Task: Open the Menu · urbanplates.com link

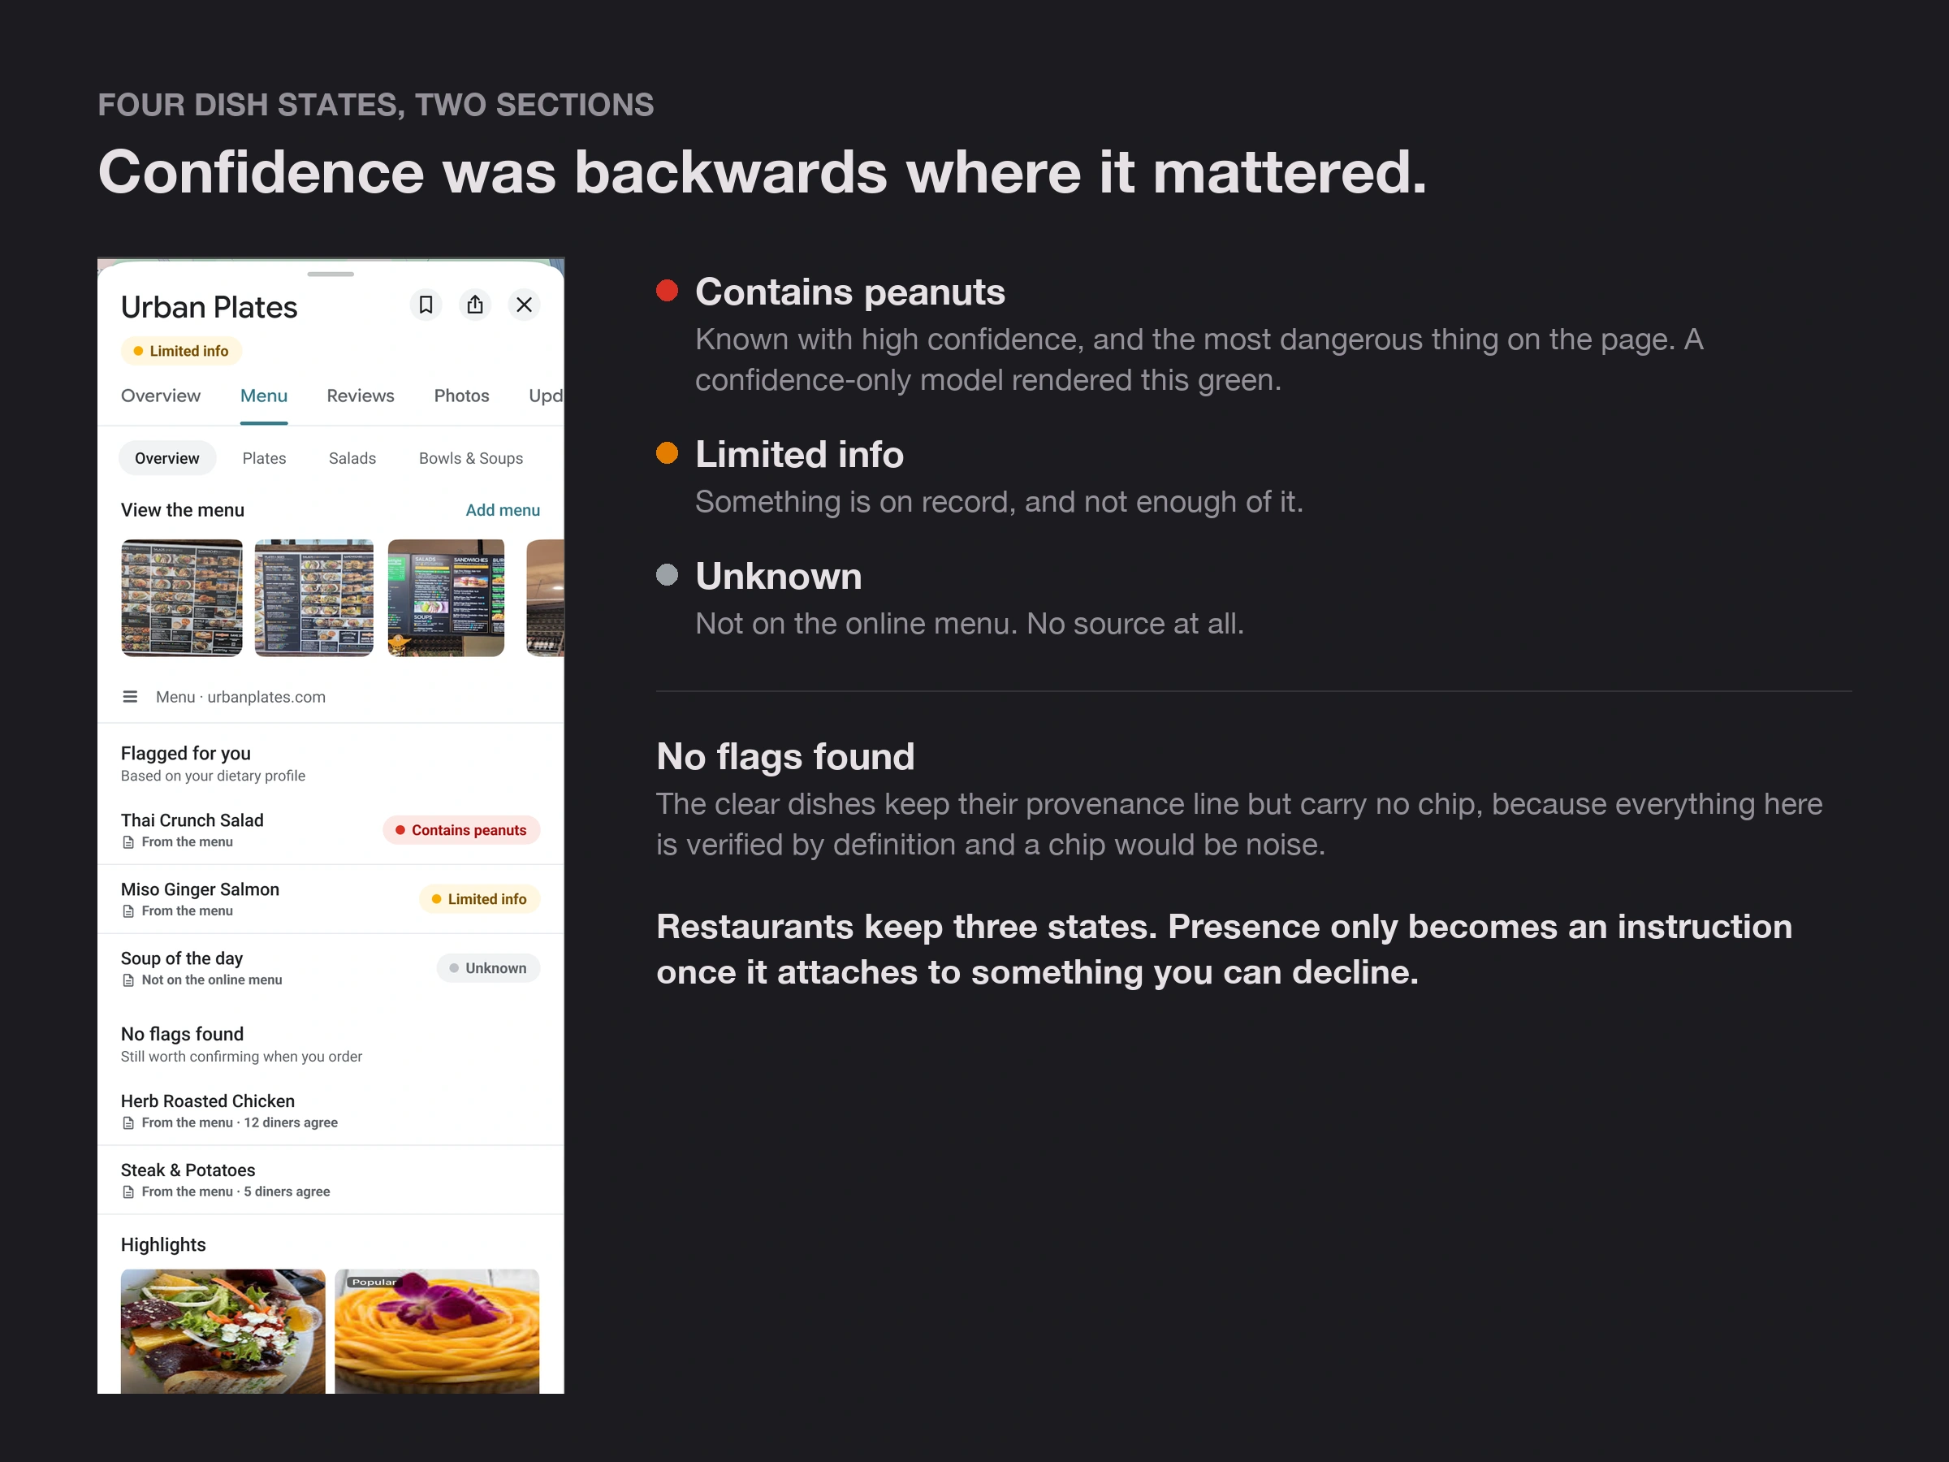Action: click(240, 697)
